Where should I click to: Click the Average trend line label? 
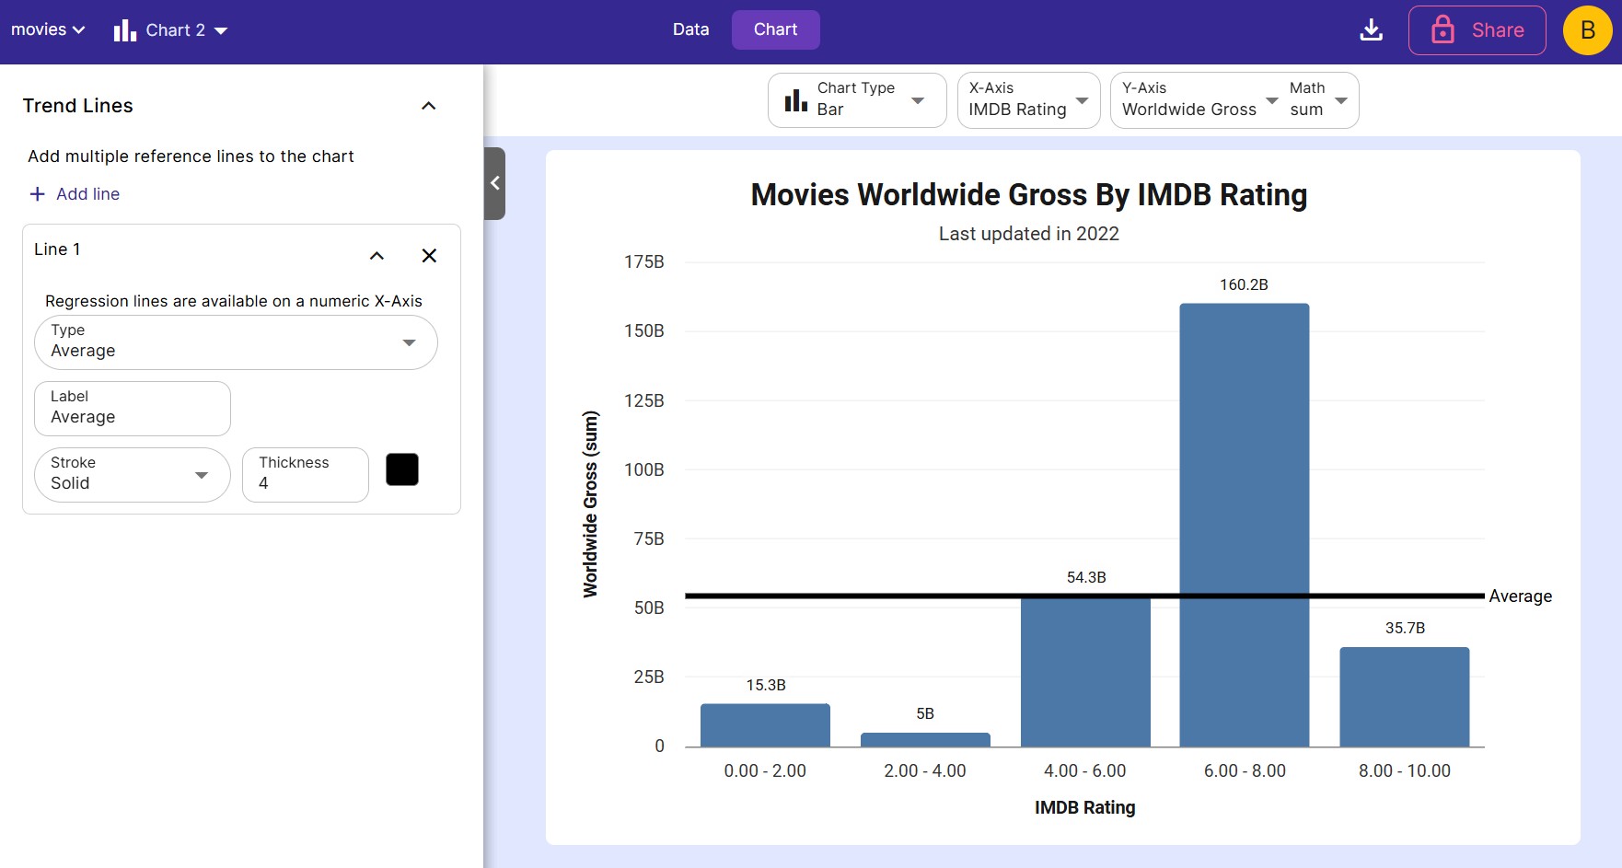coord(1520,596)
